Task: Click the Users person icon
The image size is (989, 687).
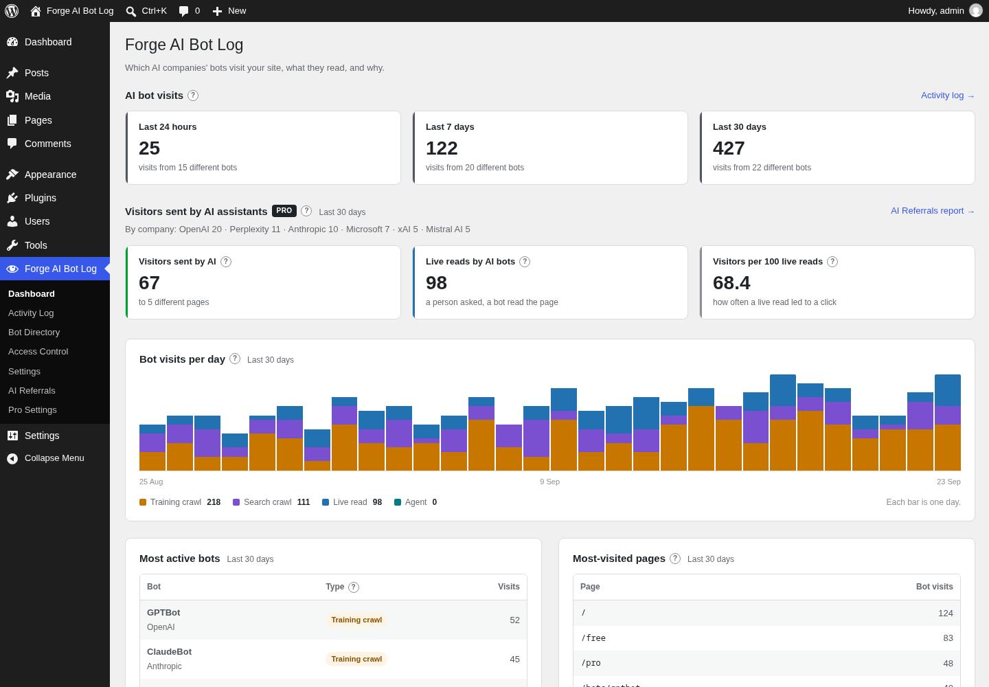Action: pyautogui.click(x=12, y=221)
